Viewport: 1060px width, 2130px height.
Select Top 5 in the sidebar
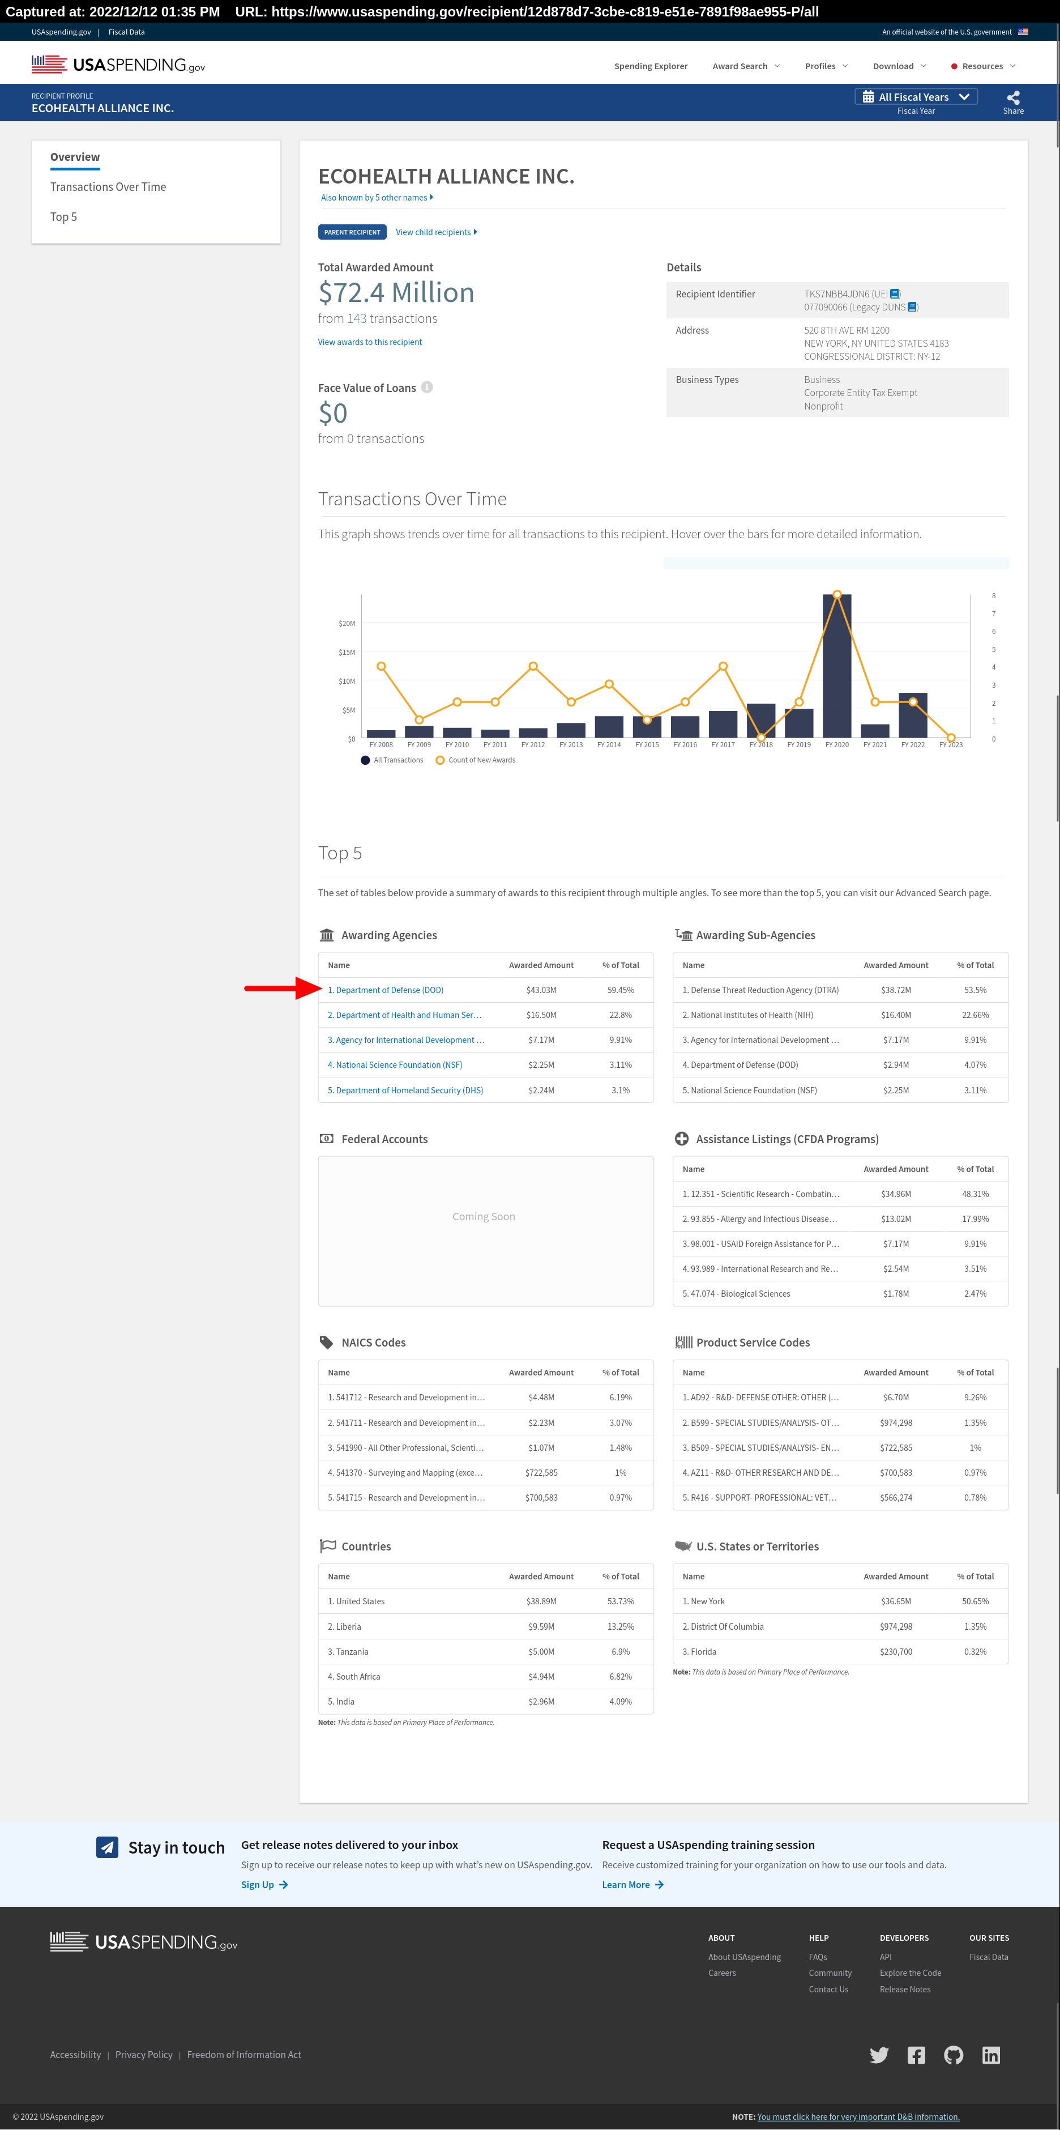(x=63, y=216)
